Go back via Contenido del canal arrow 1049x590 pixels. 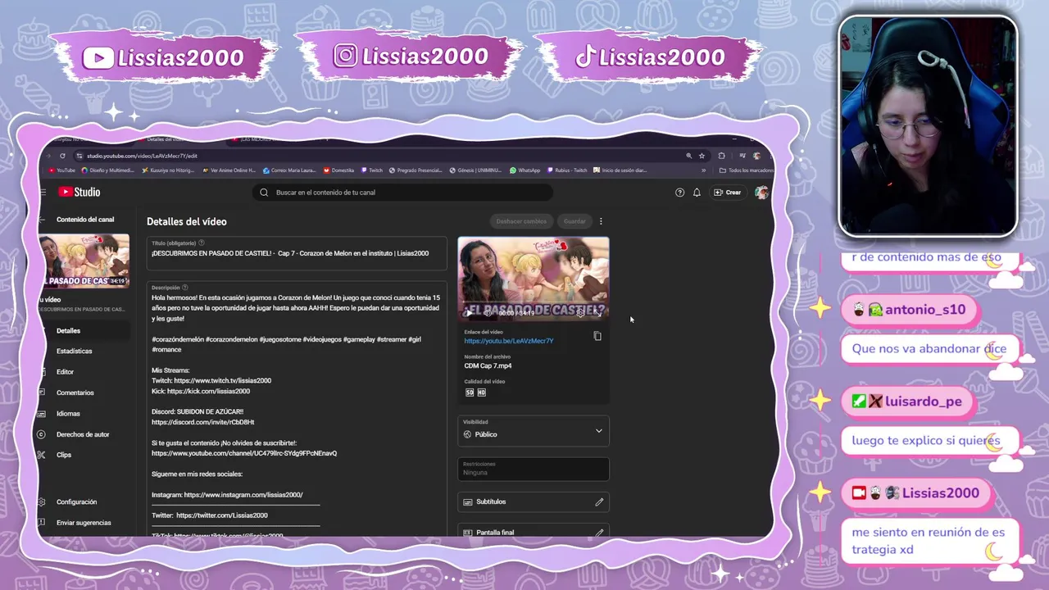tap(42, 220)
